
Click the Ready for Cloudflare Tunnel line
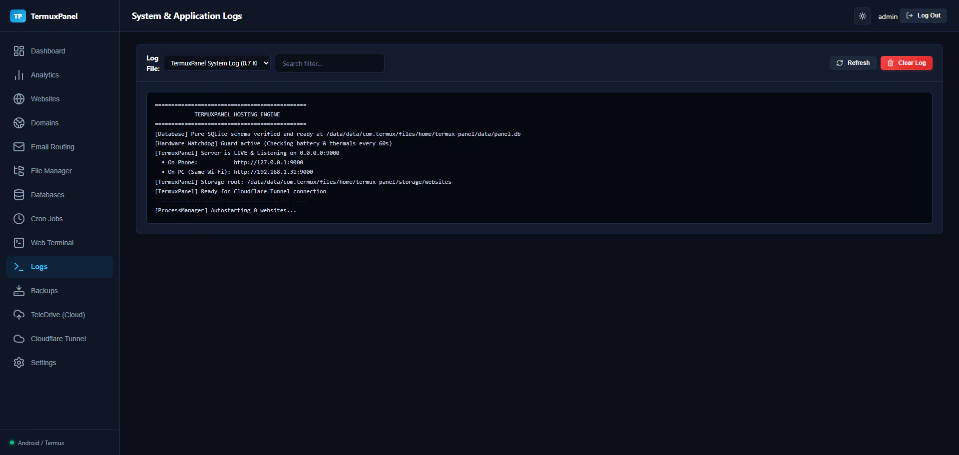[x=240, y=191]
